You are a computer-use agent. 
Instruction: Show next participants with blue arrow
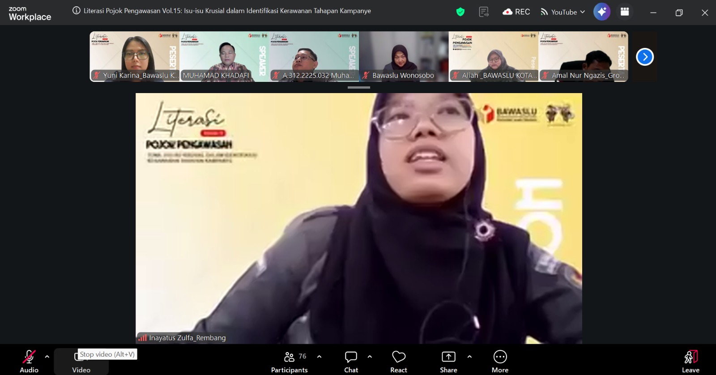pyautogui.click(x=645, y=57)
